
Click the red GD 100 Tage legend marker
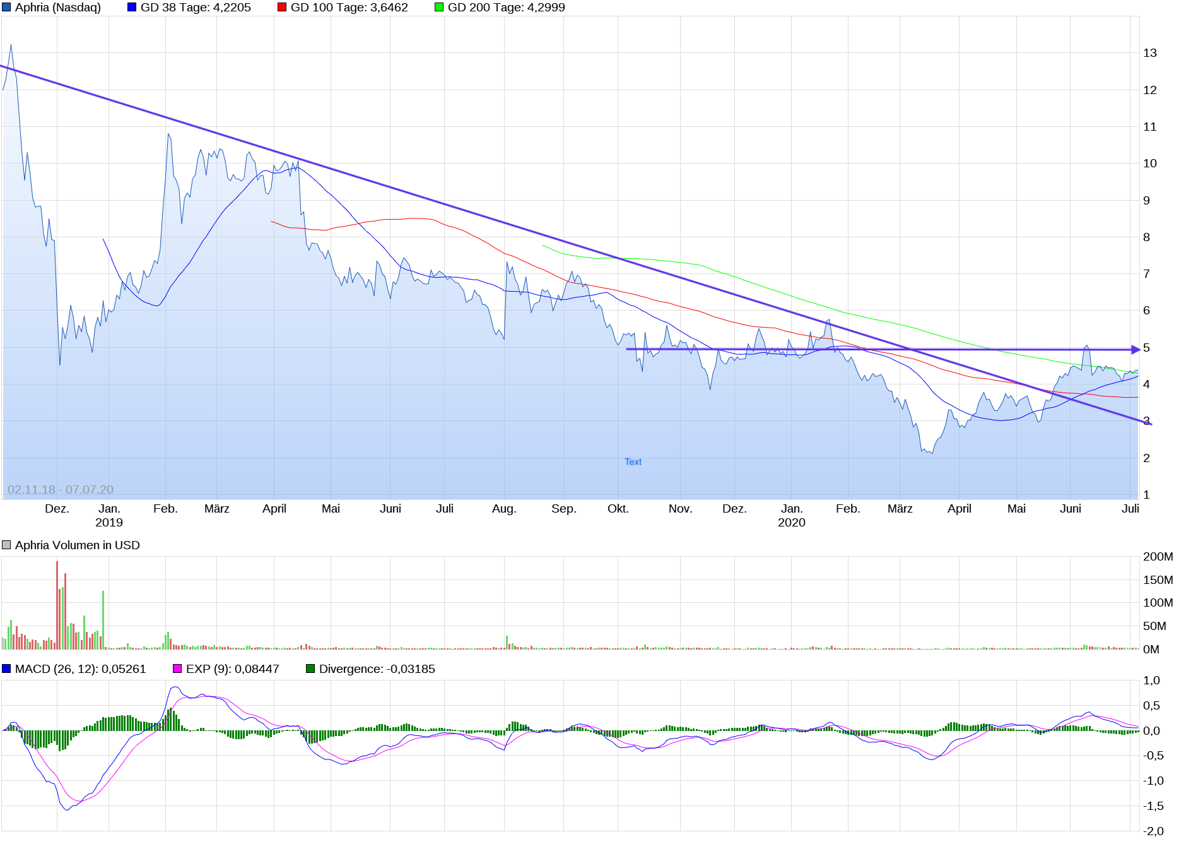[281, 8]
